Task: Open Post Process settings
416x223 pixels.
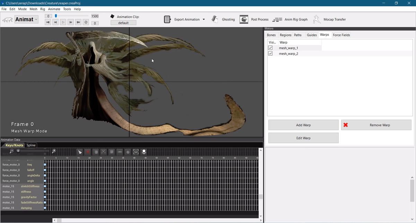Action: [254, 19]
